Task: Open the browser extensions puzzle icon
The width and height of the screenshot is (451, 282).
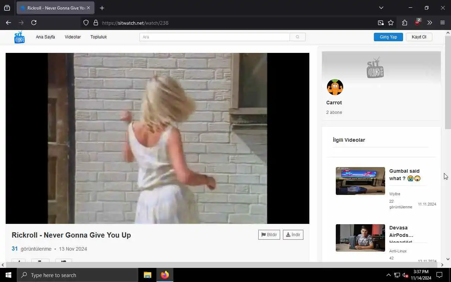Action: [x=404, y=23]
